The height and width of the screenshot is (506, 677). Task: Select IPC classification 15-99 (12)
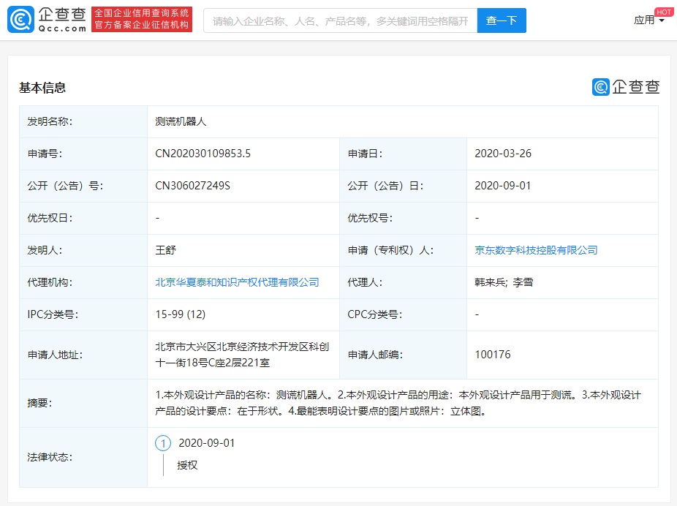181,314
